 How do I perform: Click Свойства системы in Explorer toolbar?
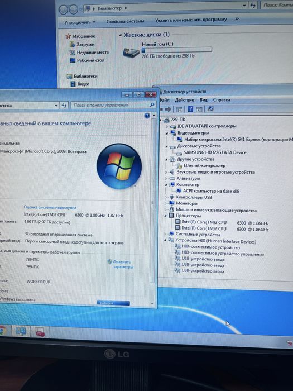126,21
